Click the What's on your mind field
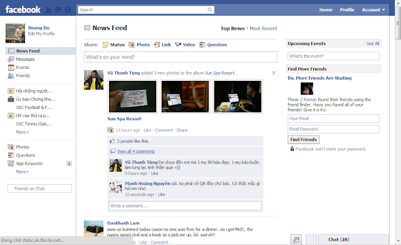 click(x=180, y=57)
